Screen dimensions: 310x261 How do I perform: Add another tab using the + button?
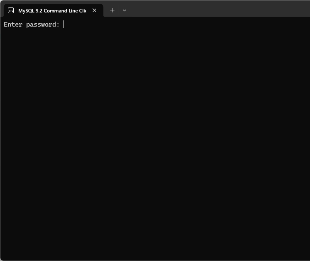tap(112, 10)
